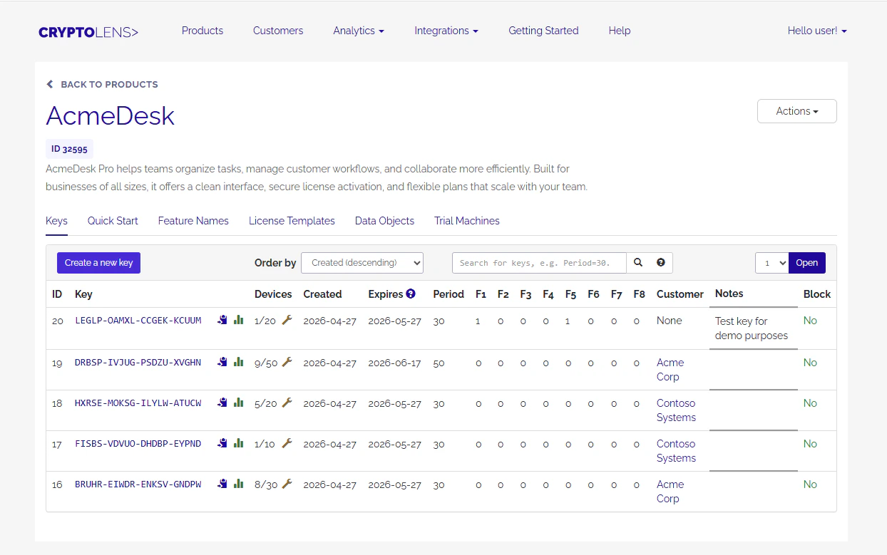Viewport: 887px width, 555px height.
Task: Open key FISBS-VDVUO-DHDBP-EYPND
Action: tap(138, 443)
